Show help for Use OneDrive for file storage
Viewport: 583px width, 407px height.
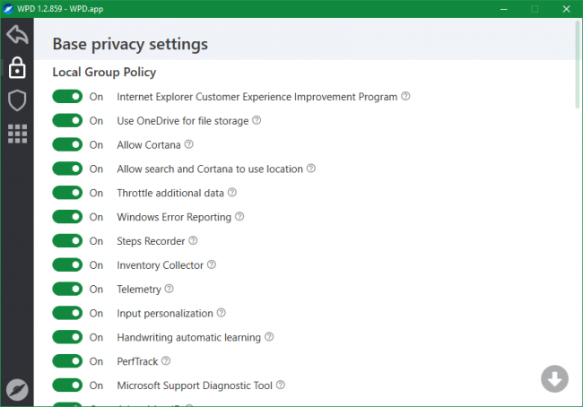click(257, 120)
